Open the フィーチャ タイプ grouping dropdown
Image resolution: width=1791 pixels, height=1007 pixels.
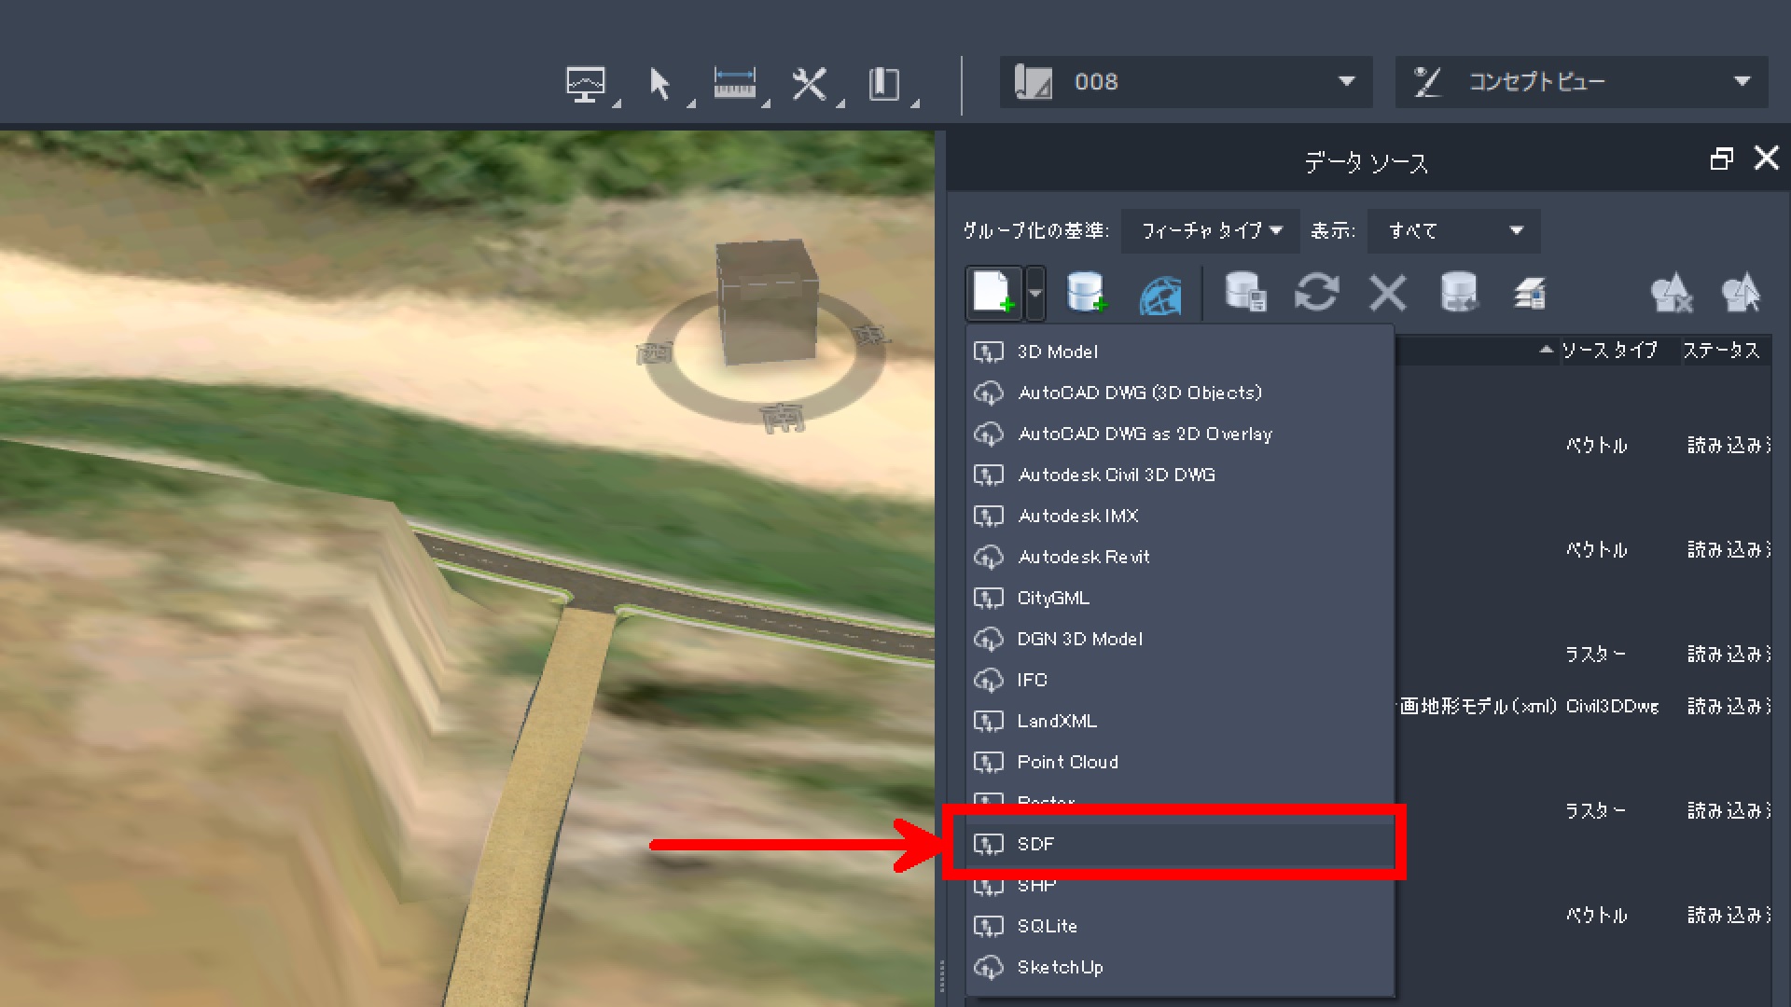(1211, 230)
